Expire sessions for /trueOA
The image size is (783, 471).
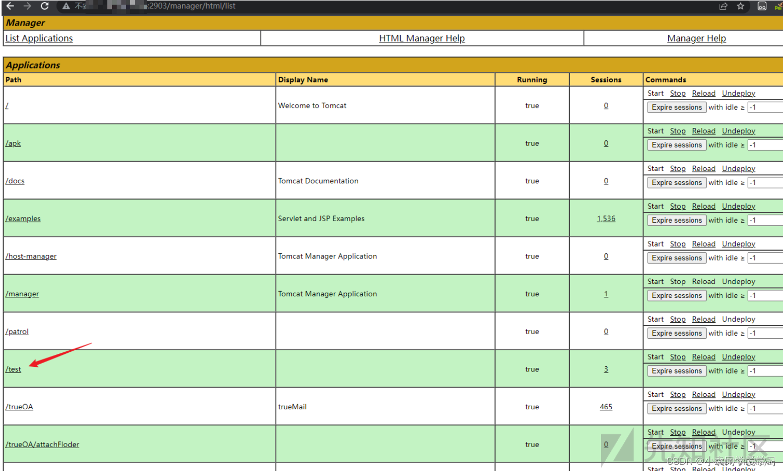tap(677, 409)
